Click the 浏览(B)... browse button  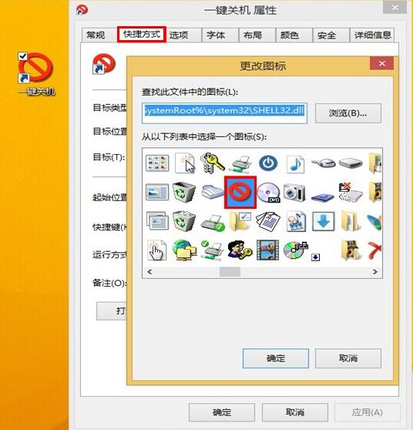click(348, 113)
